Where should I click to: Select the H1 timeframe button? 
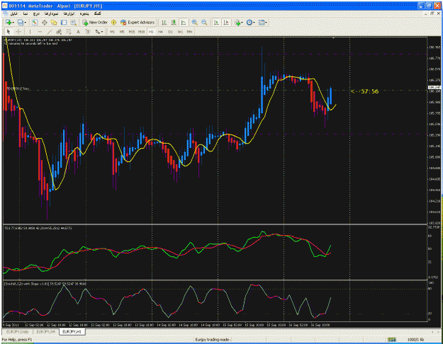pyautogui.click(x=151, y=32)
